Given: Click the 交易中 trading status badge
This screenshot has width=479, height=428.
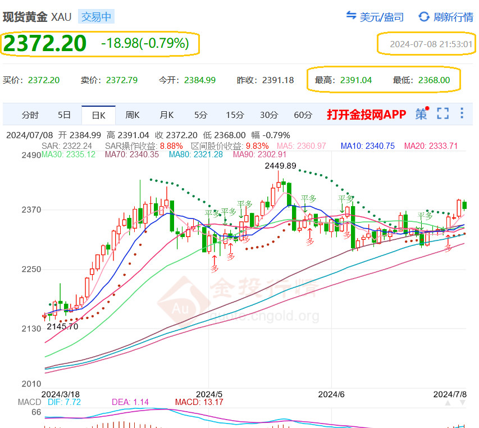Looking at the screenshot, I should coord(96,16).
